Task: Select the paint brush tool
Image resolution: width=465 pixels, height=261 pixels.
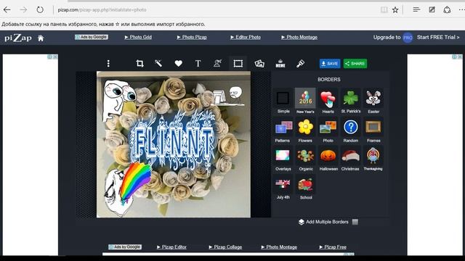Action: (x=300, y=63)
